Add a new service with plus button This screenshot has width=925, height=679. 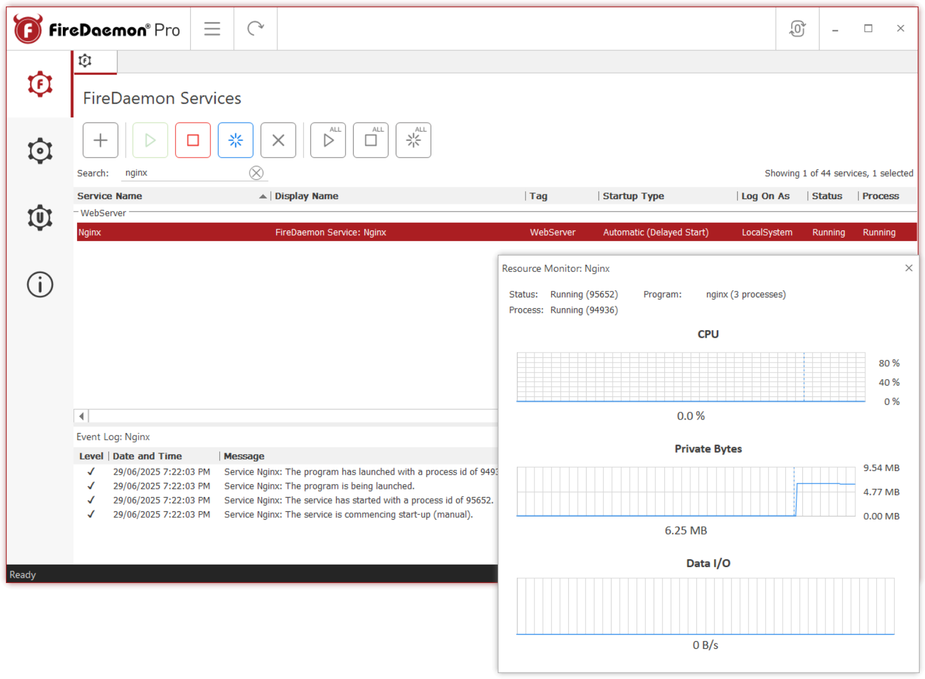click(x=101, y=140)
